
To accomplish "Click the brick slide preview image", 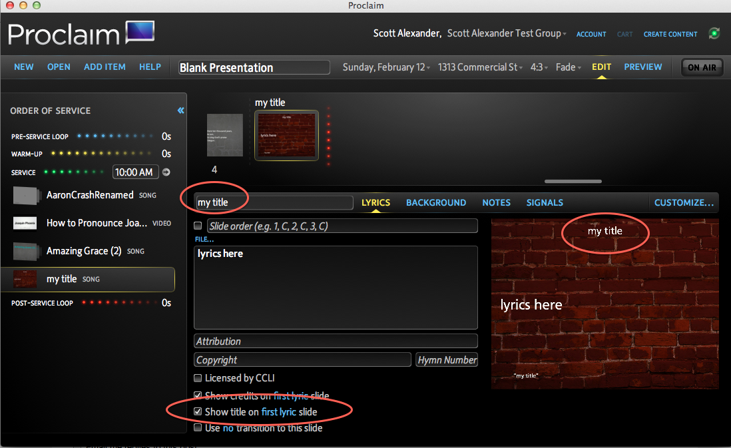I will click(605, 304).
